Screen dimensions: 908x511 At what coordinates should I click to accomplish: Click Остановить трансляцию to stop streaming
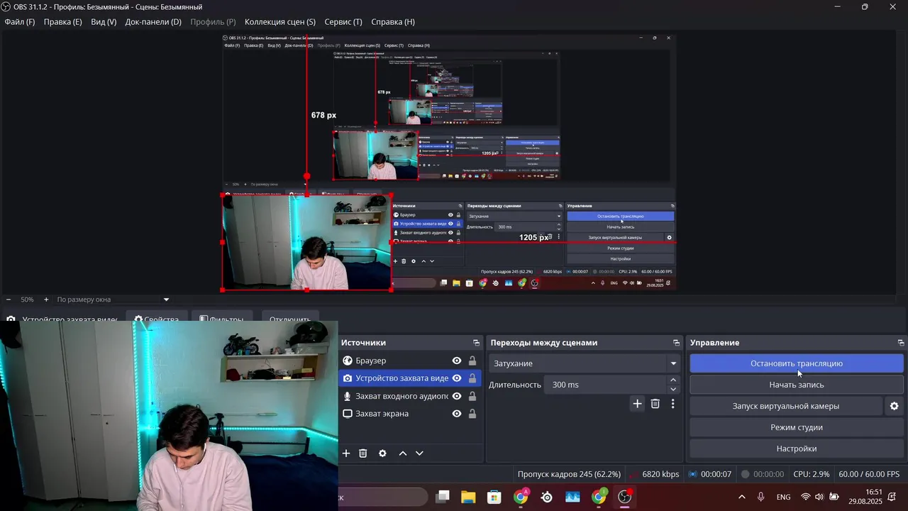coord(797,363)
